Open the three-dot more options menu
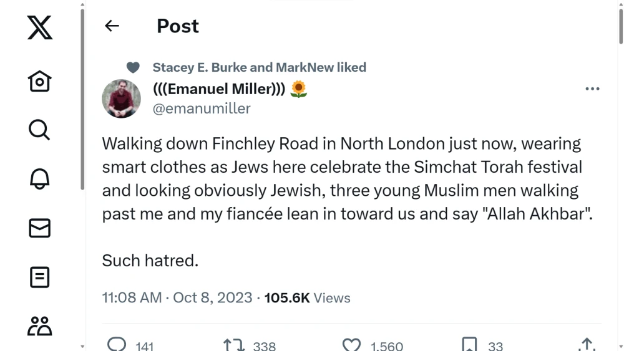The height and width of the screenshot is (351, 624). (592, 89)
